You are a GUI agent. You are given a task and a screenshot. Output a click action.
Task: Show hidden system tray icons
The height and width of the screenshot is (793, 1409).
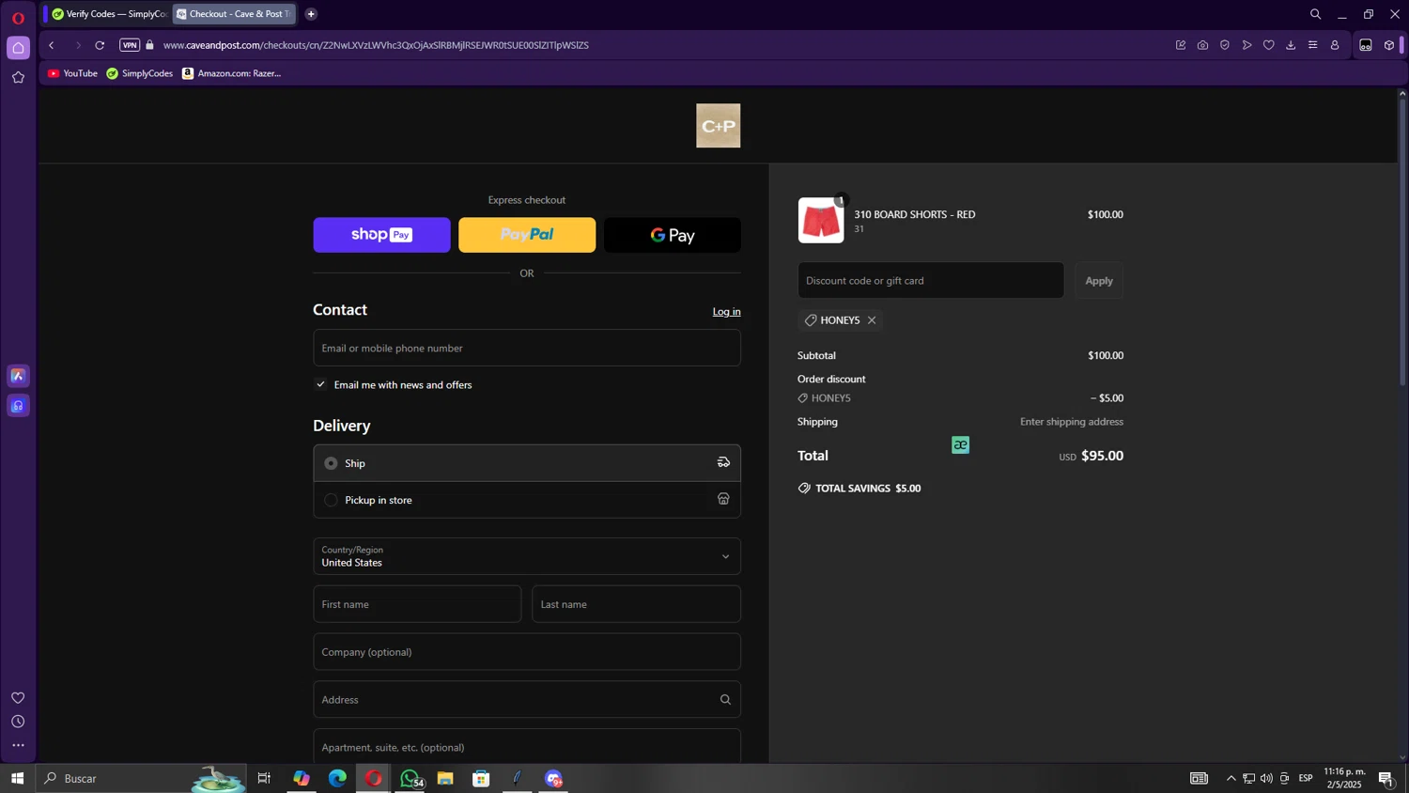[x=1231, y=778]
